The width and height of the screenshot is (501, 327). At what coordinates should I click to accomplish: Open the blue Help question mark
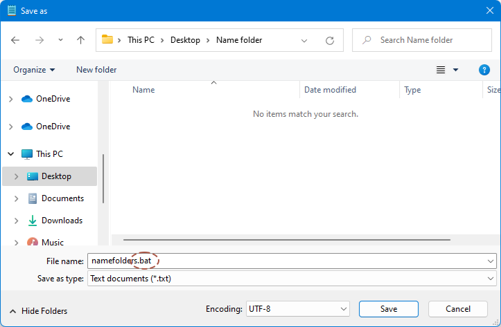484,70
